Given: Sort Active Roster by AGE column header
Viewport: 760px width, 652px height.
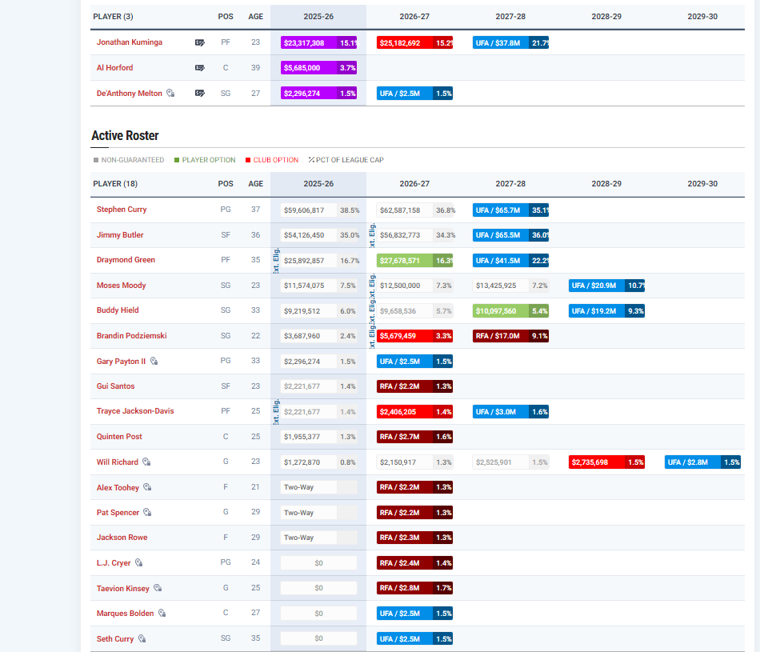Looking at the screenshot, I should point(255,183).
